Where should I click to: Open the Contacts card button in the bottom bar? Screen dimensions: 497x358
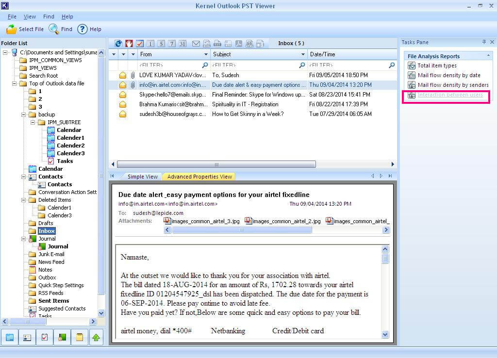tap(27, 338)
